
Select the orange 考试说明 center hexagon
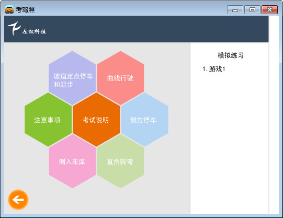point(96,120)
